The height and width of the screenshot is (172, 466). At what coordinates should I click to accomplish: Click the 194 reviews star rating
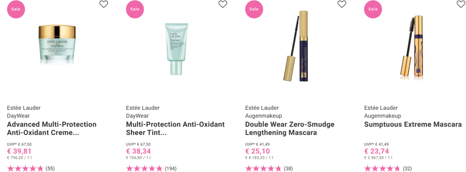pyautogui.click(x=151, y=169)
